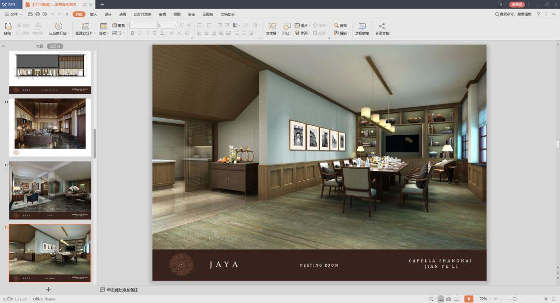560x303 pixels.
Task: Open the View (视图) ribbon tab
Action: pos(177,15)
